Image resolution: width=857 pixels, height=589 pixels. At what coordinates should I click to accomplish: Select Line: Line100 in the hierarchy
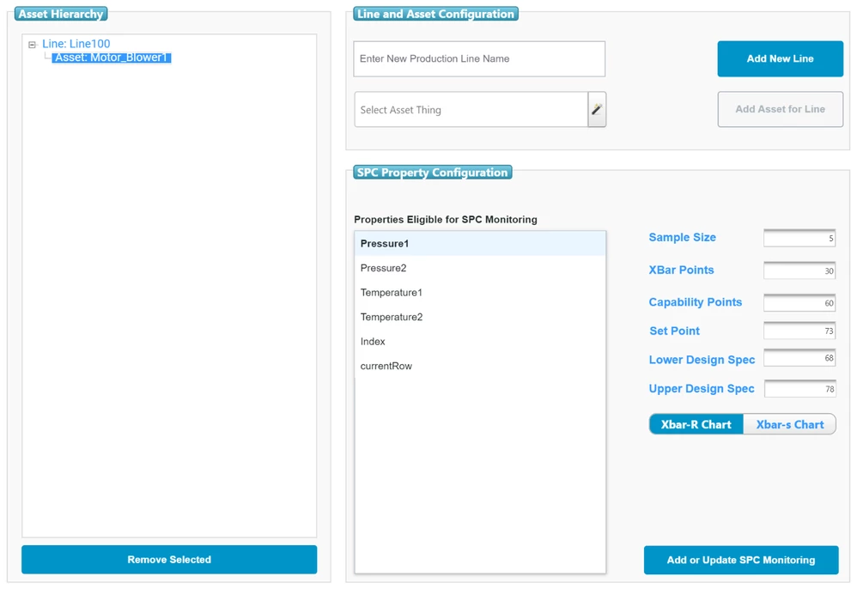click(x=76, y=44)
